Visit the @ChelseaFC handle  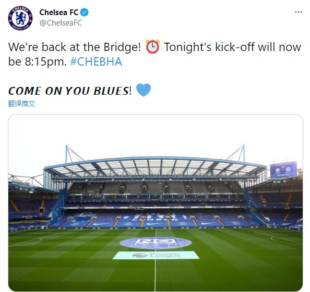61,23
